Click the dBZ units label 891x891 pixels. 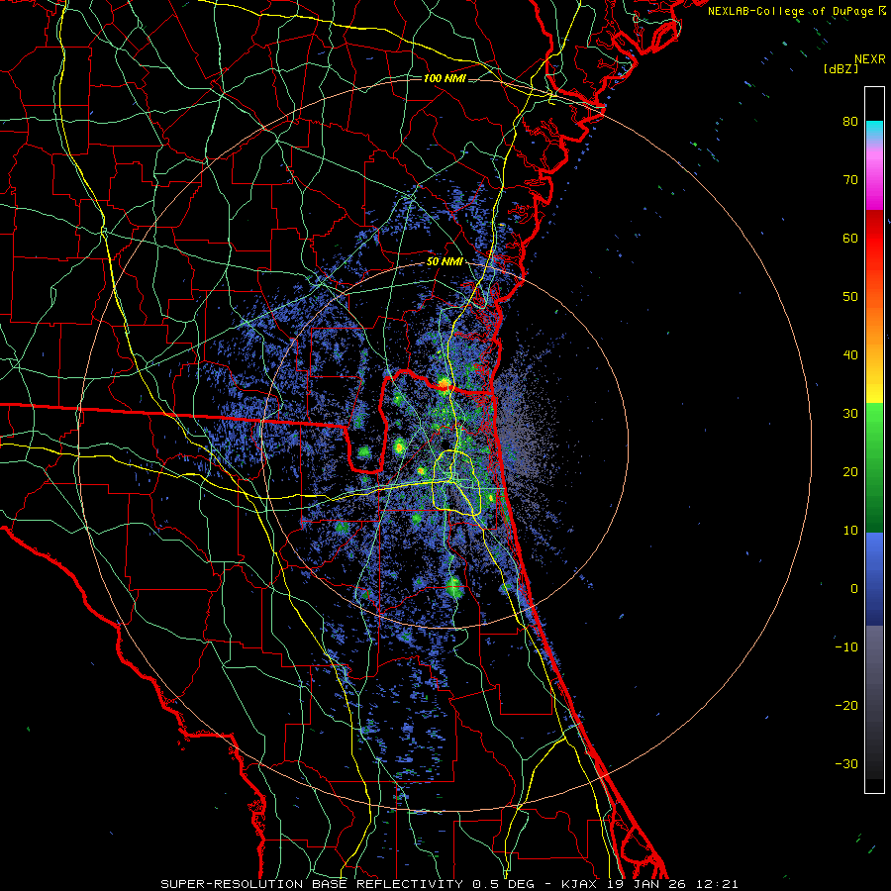(x=841, y=68)
